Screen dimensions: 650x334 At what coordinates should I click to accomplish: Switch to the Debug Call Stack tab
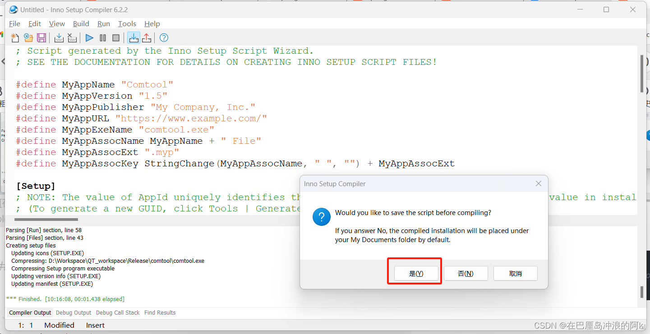(x=118, y=312)
